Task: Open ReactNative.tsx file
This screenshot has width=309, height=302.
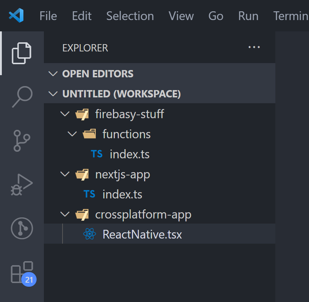Action: click(x=142, y=234)
